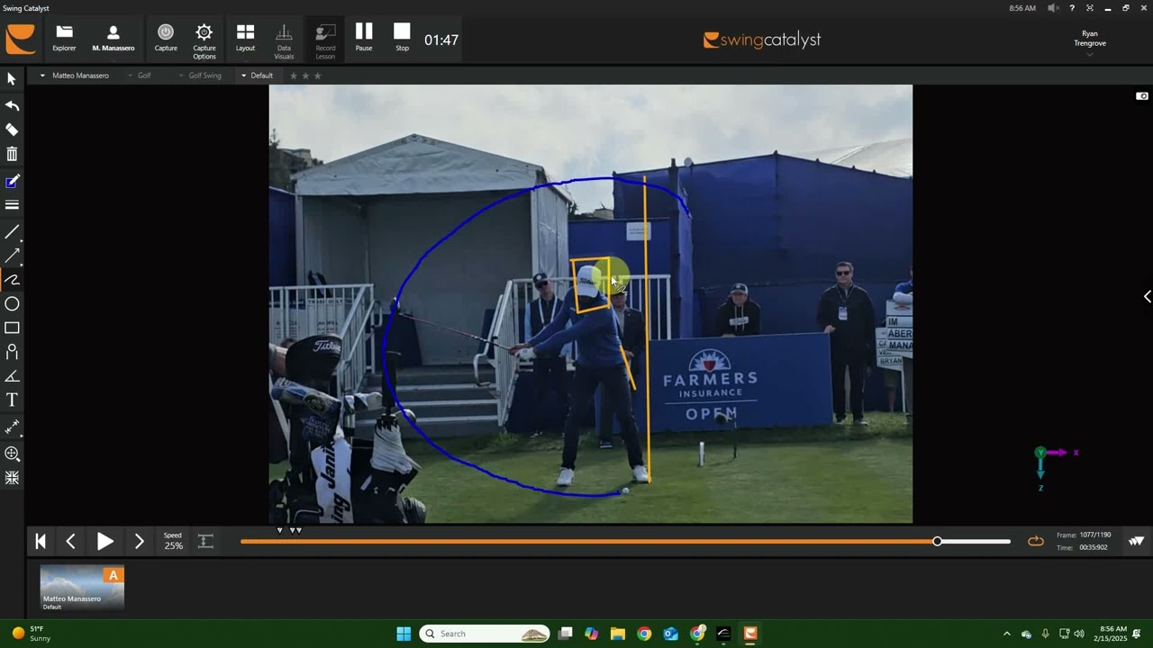Open the Explorer folder
This screenshot has width=1153, height=648.
[64, 39]
